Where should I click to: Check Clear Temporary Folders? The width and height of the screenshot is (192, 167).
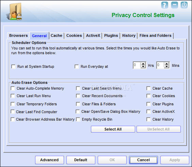[13, 104]
